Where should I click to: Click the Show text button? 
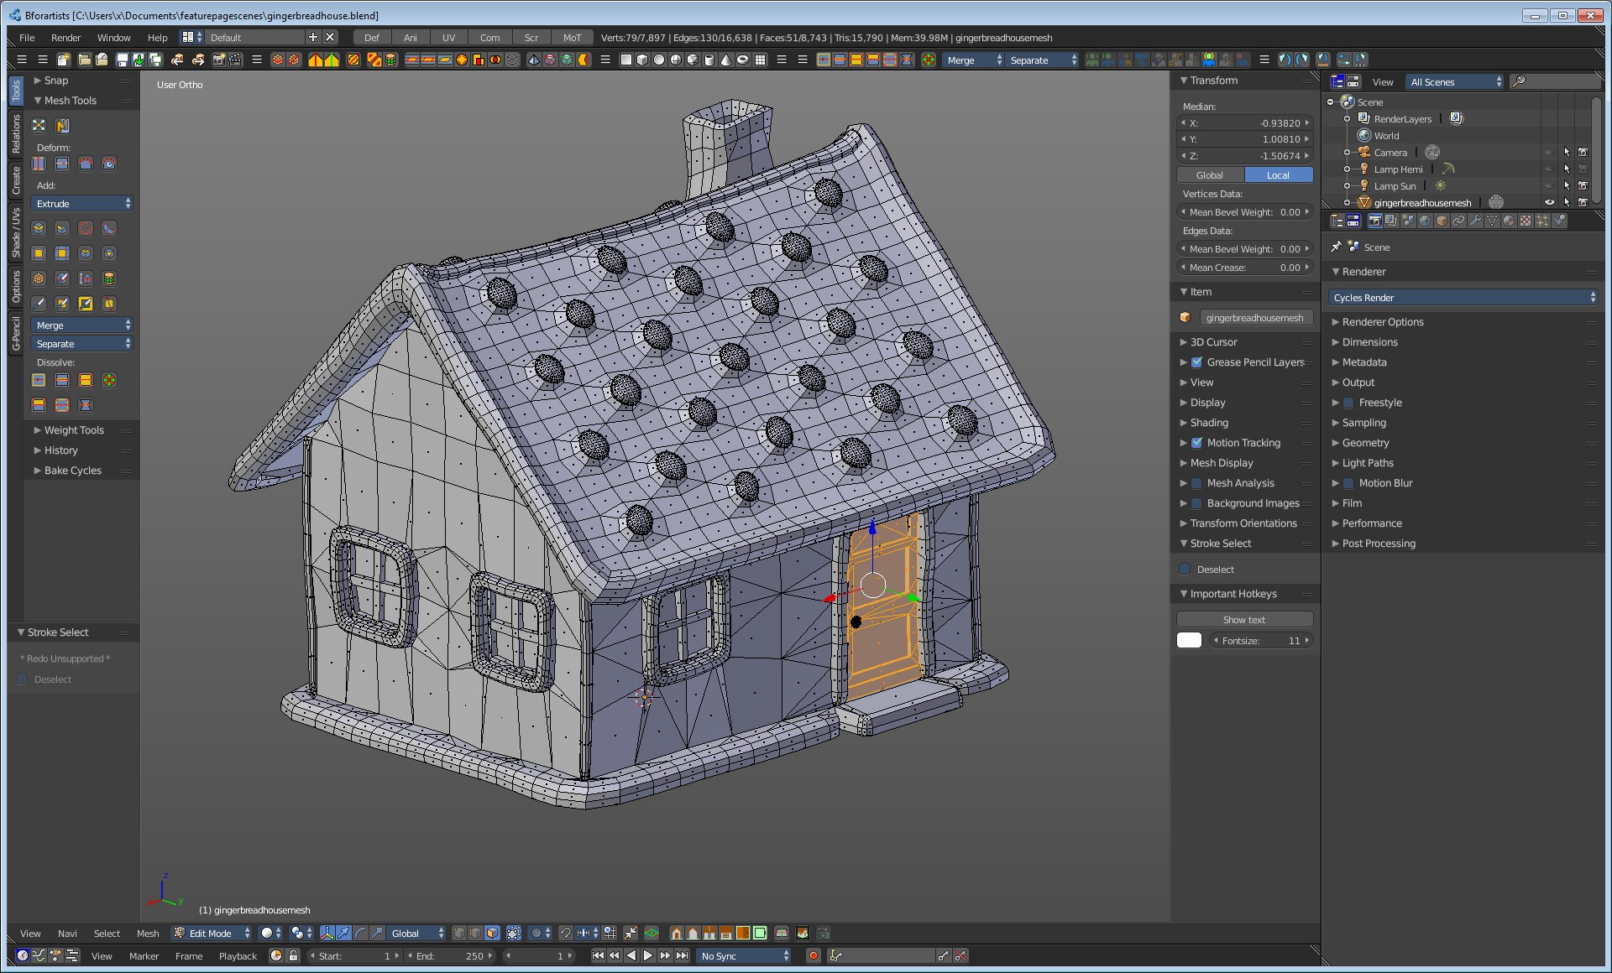point(1243,620)
